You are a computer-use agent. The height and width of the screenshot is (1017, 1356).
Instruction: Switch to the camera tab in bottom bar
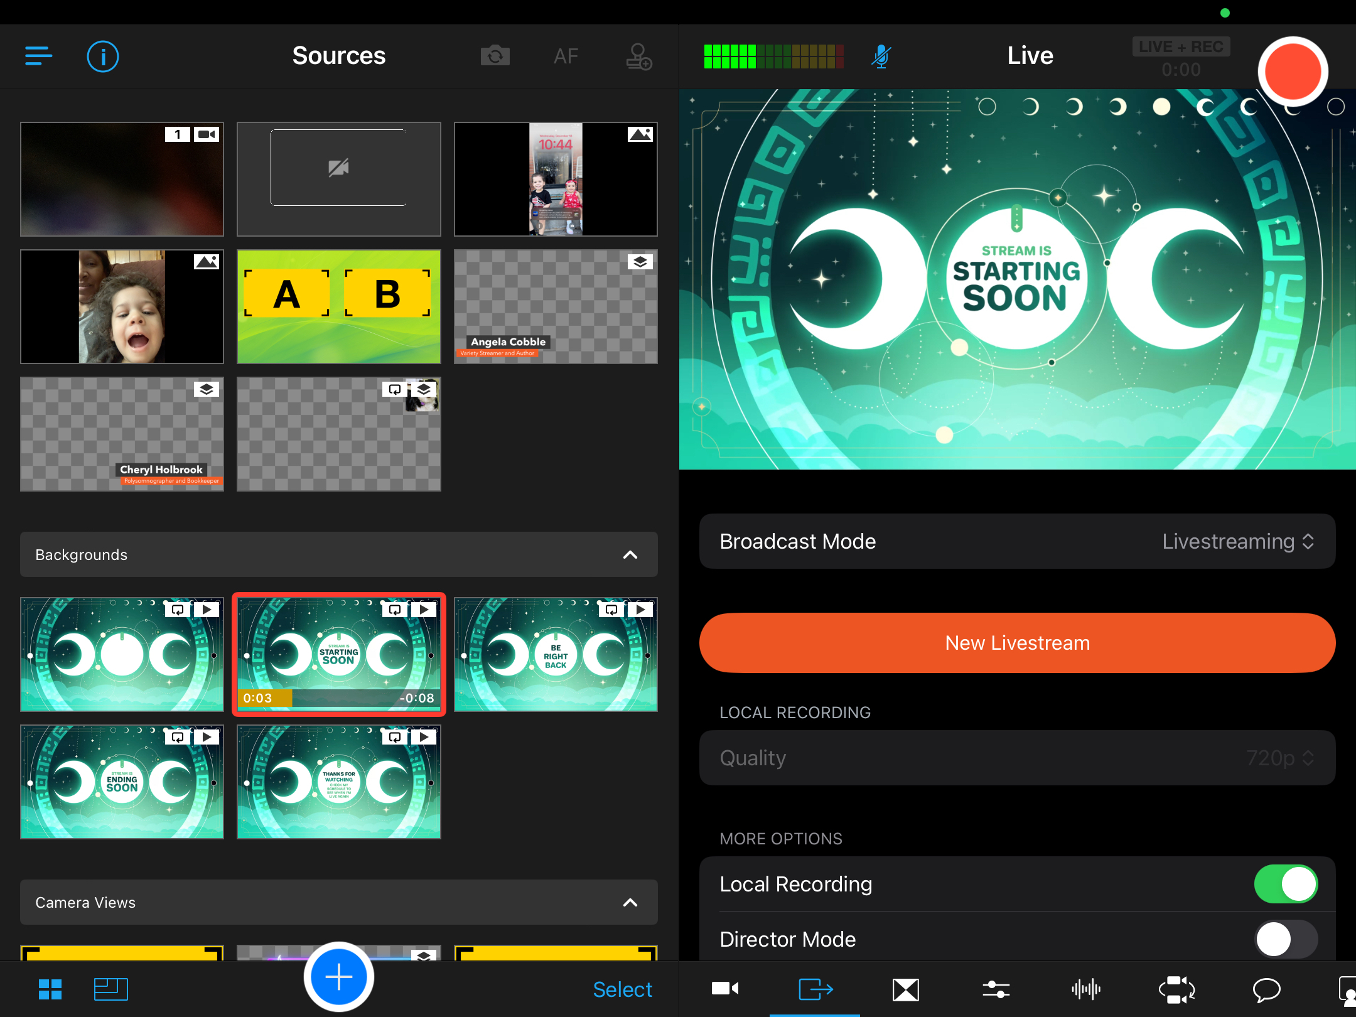point(725,990)
